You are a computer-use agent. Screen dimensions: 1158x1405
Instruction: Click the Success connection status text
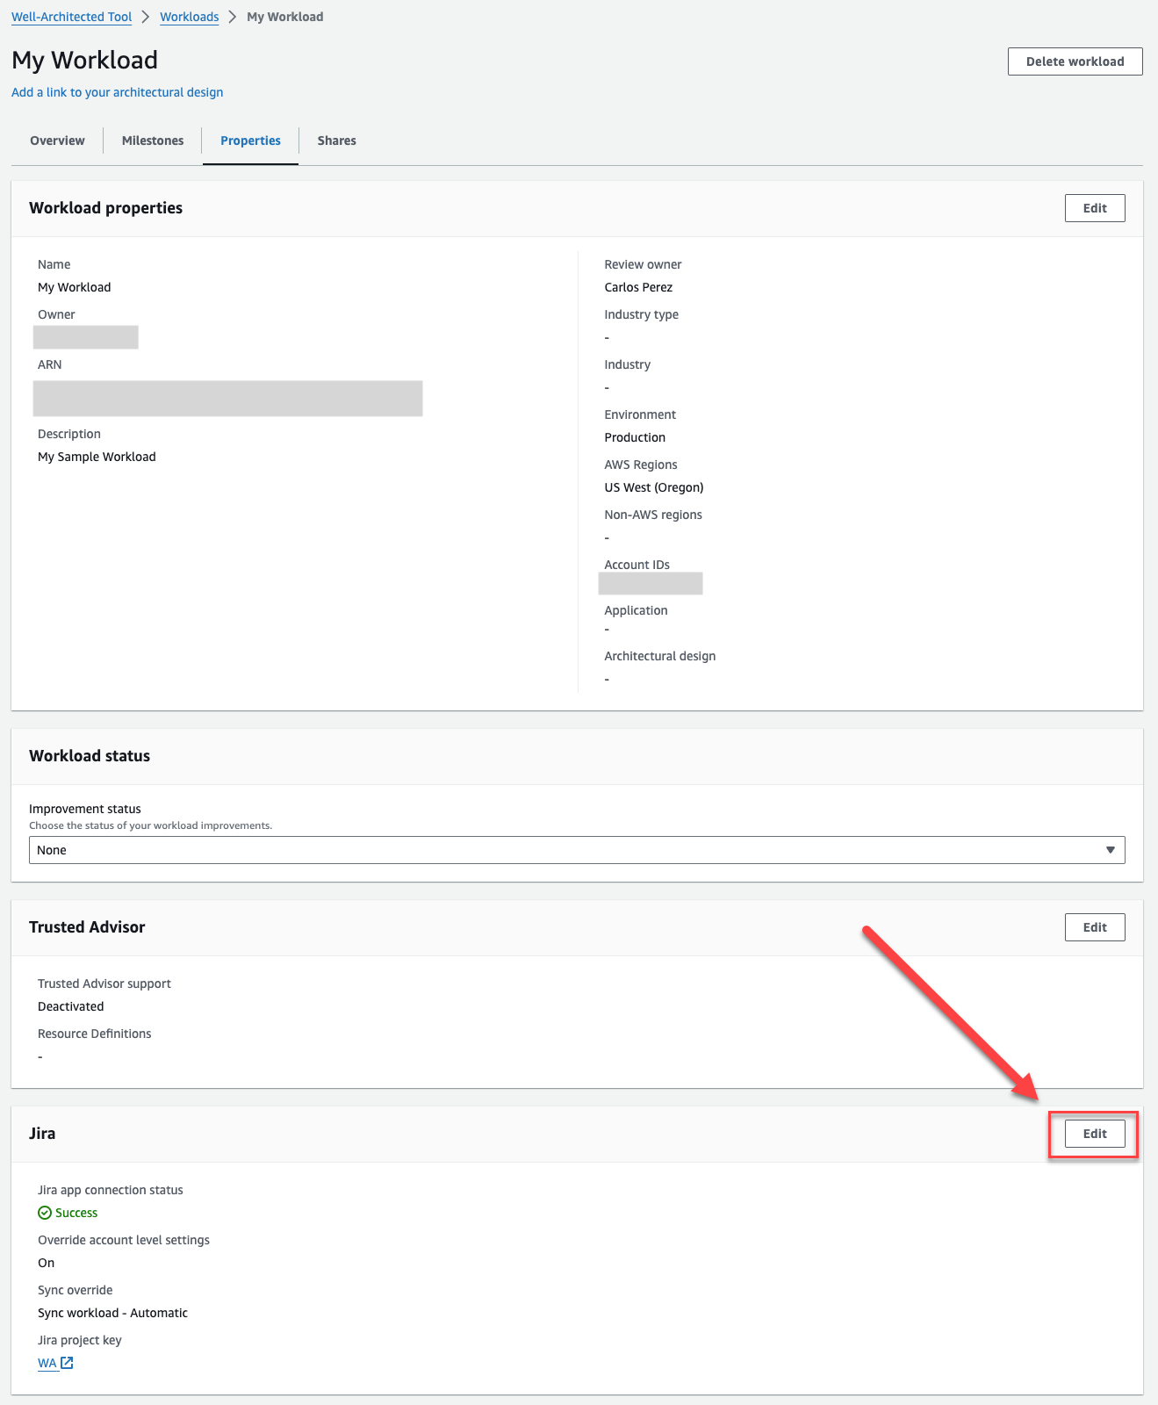pos(76,1213)
